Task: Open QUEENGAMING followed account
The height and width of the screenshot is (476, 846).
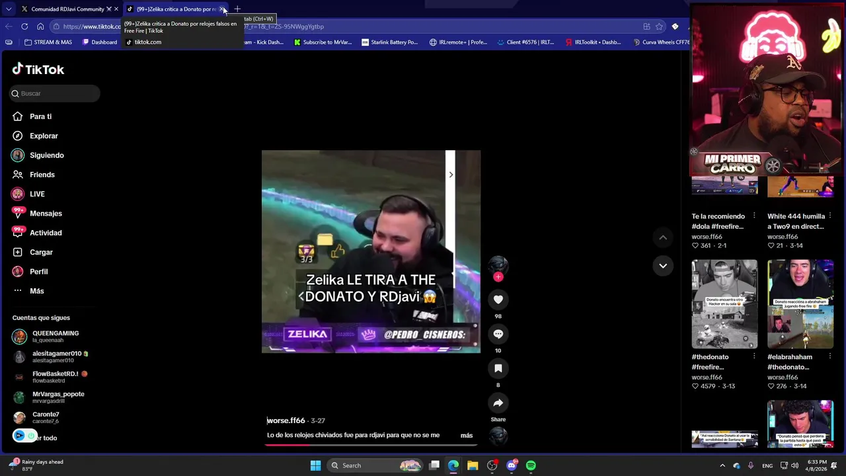Action: [x=55, y=337]
